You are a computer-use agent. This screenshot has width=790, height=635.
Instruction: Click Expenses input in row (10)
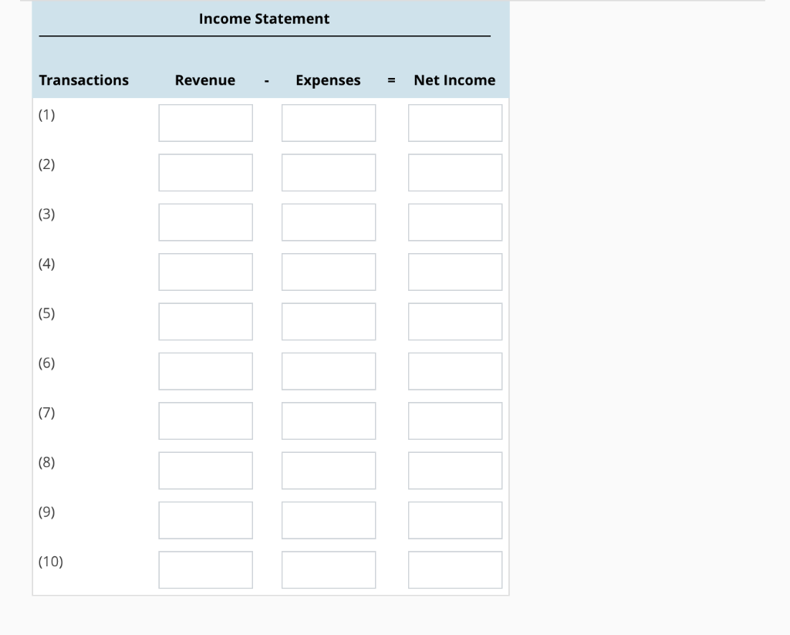[329, 570]
